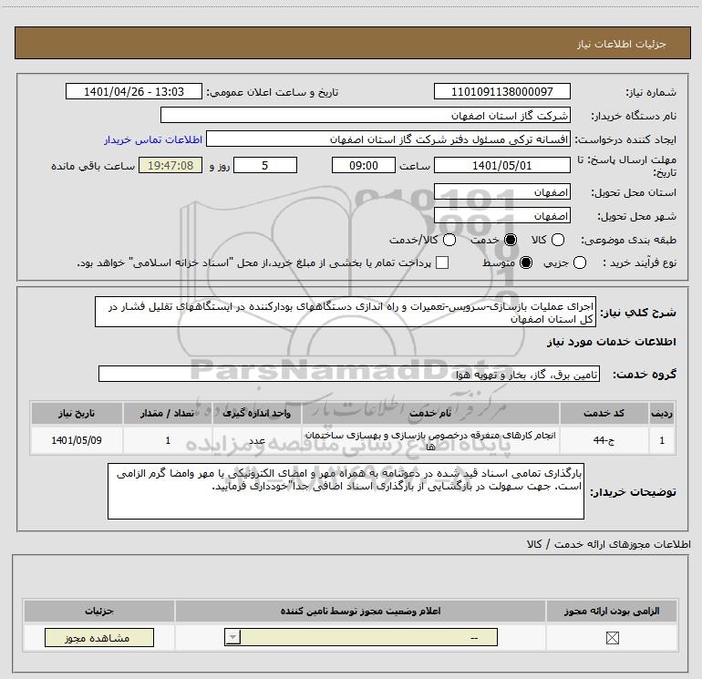
Task: Click the delivery city field اصفهان
Action: click(x=501, y=216)
